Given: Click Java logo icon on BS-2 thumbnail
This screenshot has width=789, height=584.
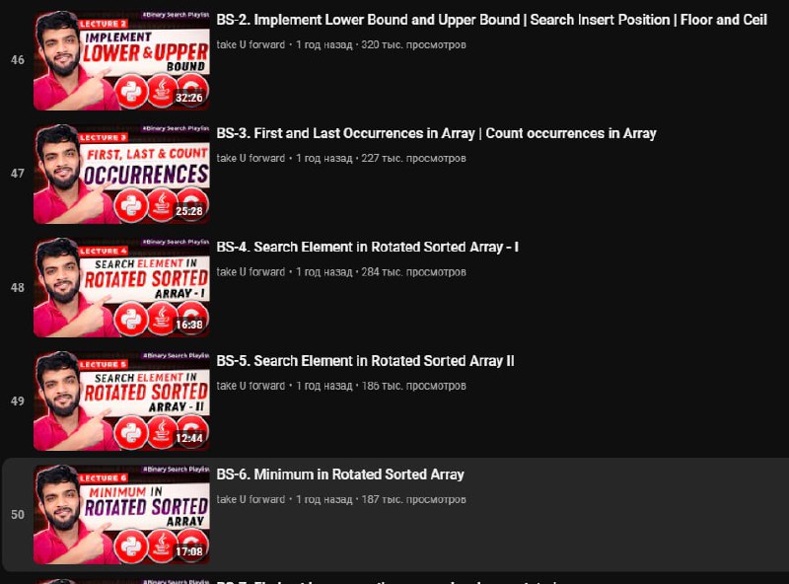Looking at the screenshot, I should [162, 91].
